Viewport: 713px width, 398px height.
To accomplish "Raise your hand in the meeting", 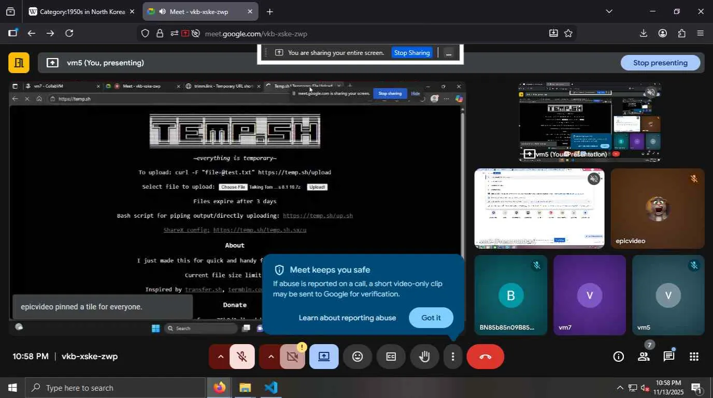I will (424, 357).
